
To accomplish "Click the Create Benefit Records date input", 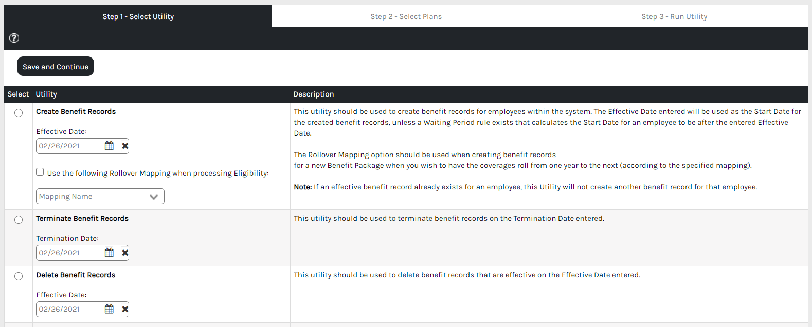I will click(x=69, y=146).
